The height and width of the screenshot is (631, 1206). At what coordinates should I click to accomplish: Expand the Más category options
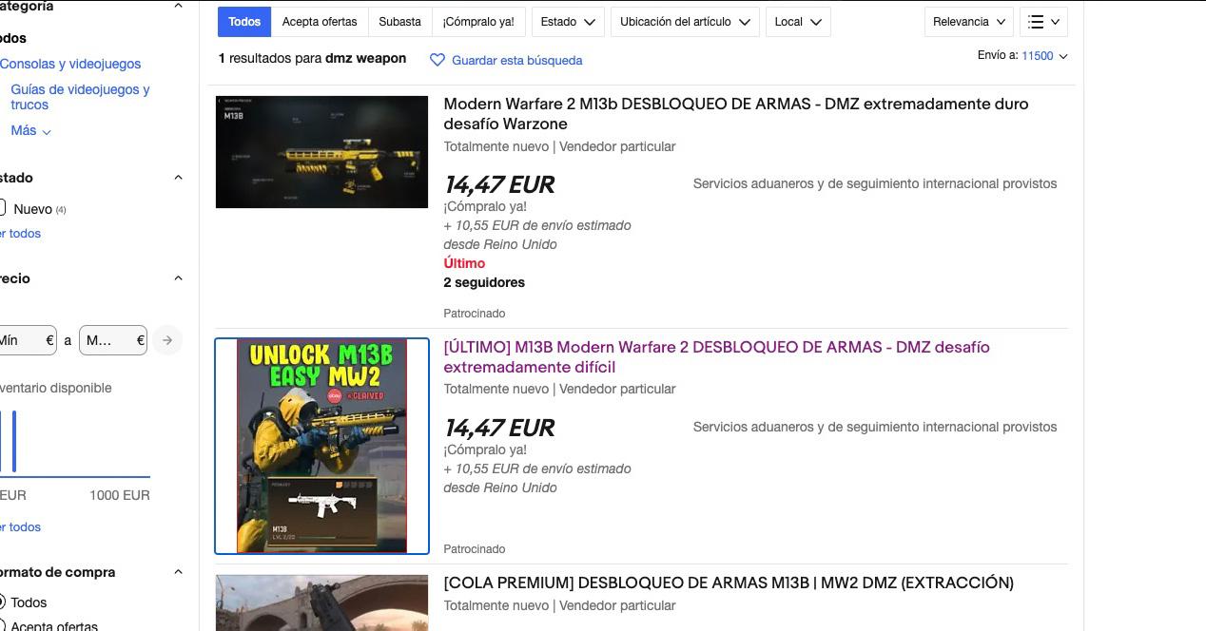pos(30,130)
